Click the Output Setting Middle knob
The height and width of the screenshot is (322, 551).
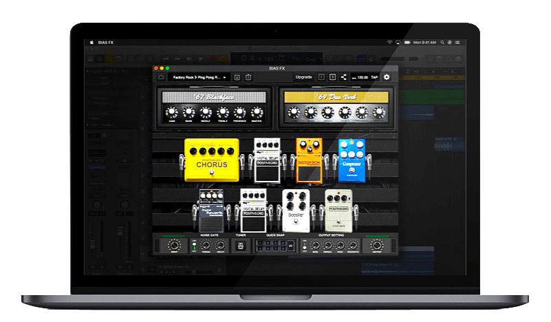[x=328, y=246]
